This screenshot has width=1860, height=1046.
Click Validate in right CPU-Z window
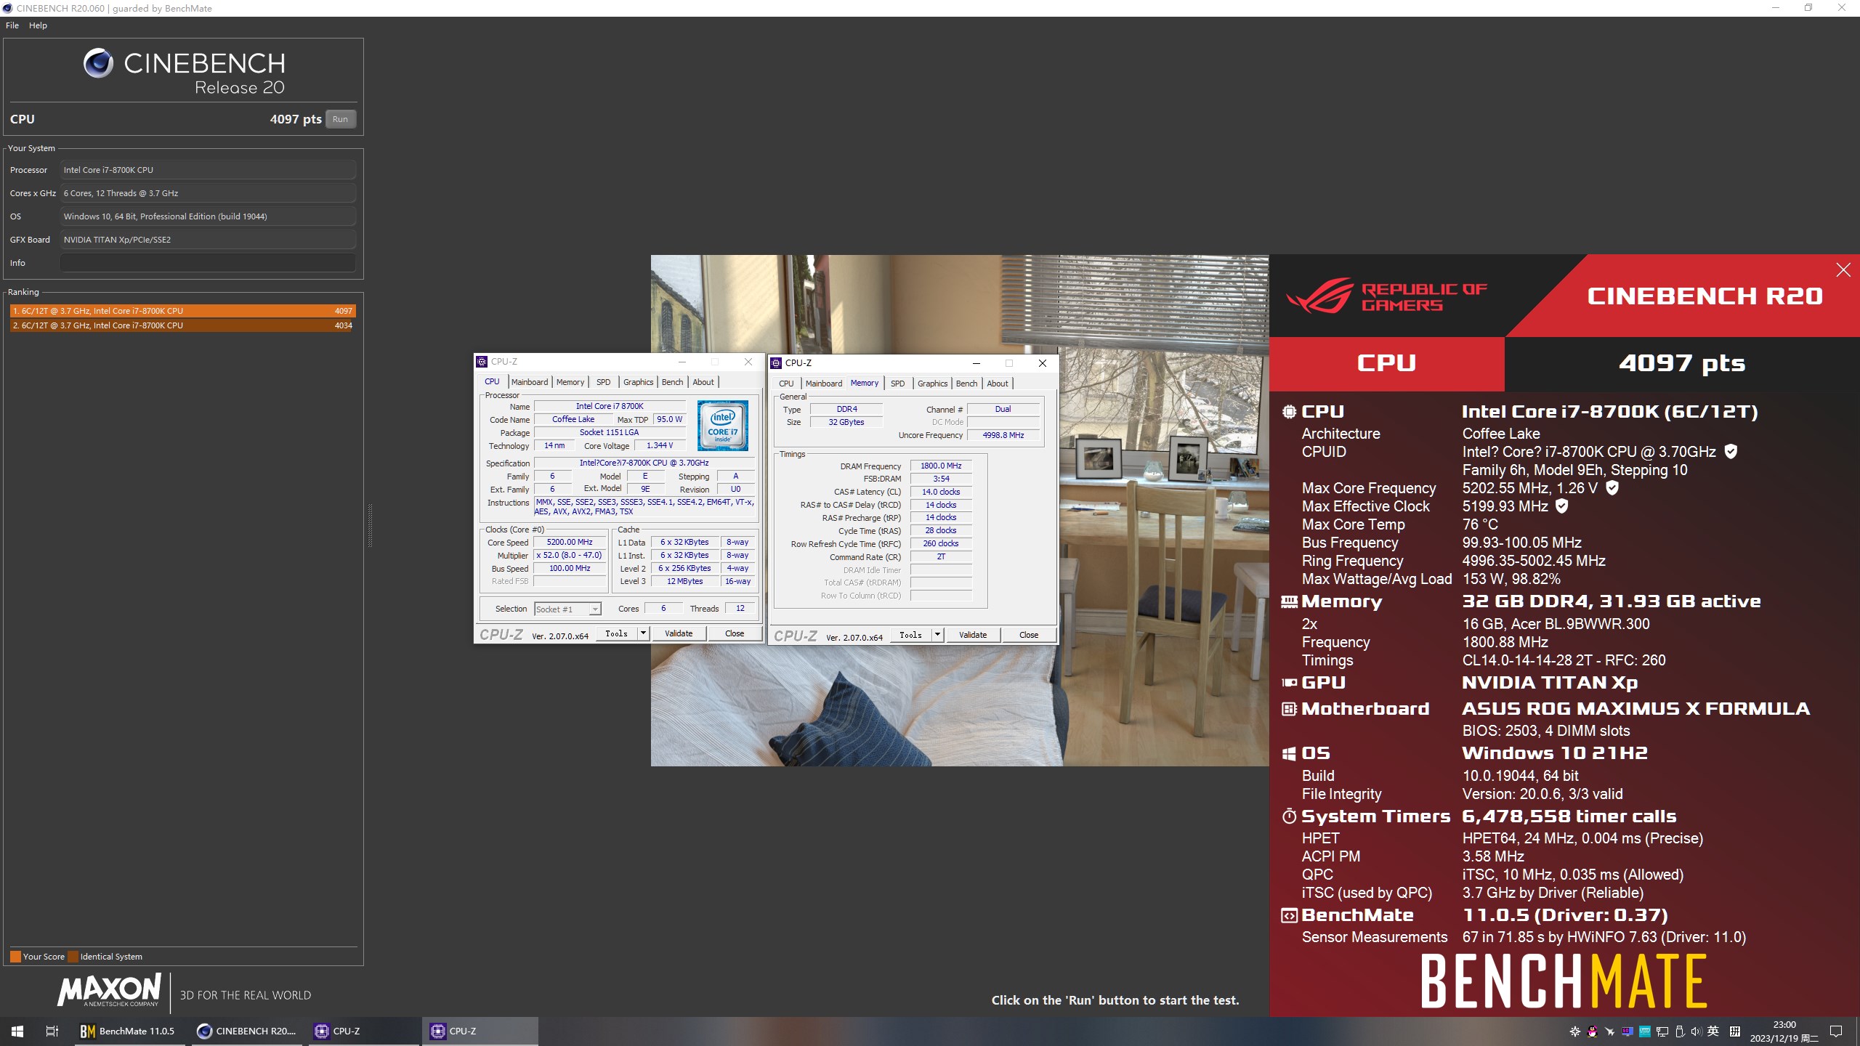coord(973,635)
